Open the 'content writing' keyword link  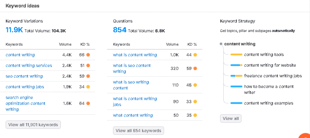(20, 55)
